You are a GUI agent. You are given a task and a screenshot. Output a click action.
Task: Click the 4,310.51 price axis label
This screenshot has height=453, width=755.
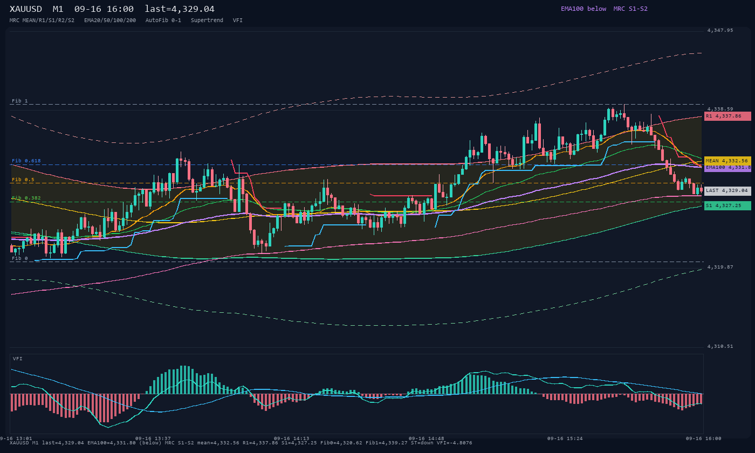(x=720, y=346)
